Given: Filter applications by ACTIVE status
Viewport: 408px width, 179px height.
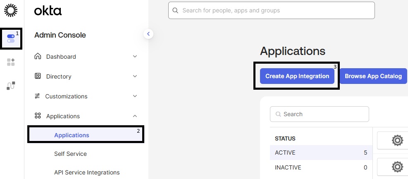Looking at the screenshot, I should point(321,153).
